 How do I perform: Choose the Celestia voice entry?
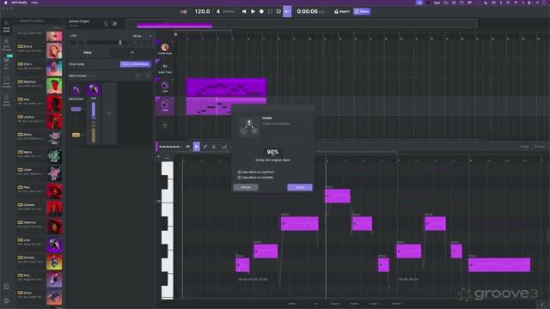40,209
